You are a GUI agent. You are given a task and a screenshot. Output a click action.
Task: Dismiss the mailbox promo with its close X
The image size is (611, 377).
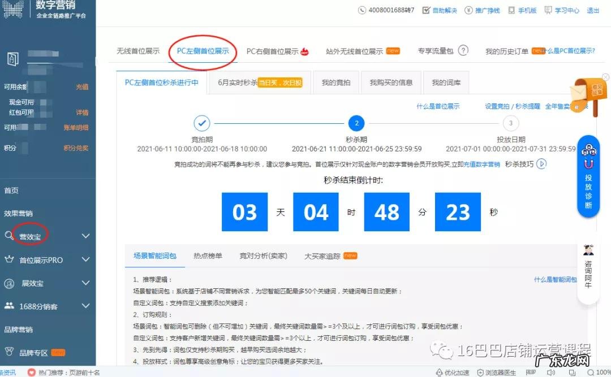[605, 76]
